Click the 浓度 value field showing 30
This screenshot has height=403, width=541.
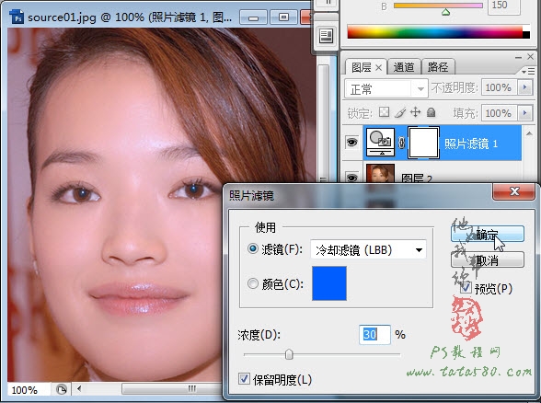pyautogui.click(x=374, y=334)
